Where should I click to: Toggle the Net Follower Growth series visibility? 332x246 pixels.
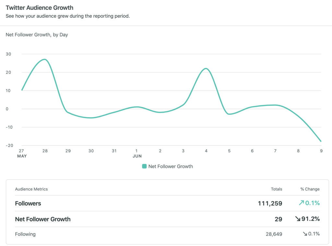[168, 166]
